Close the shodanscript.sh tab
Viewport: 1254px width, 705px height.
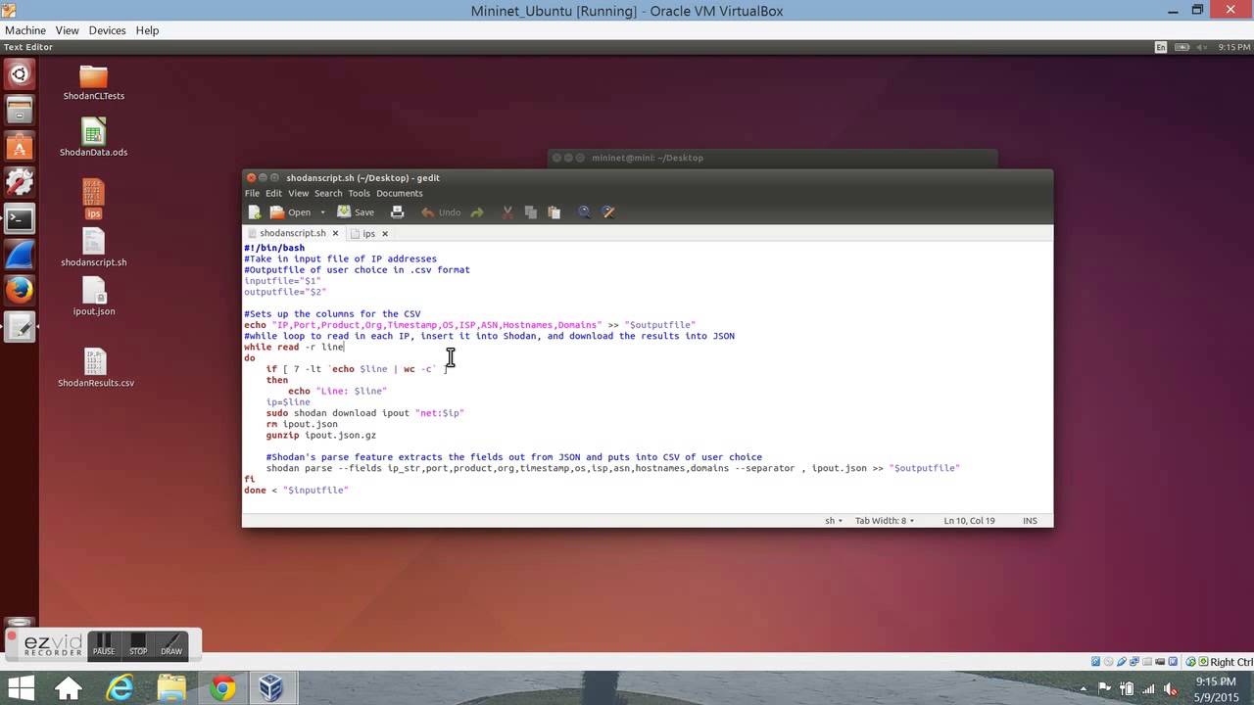[x=335, y=234]
